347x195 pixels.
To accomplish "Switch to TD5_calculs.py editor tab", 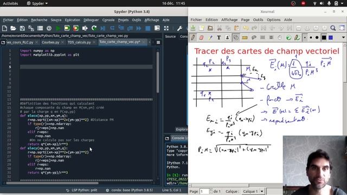I will [x=79, y=42].
